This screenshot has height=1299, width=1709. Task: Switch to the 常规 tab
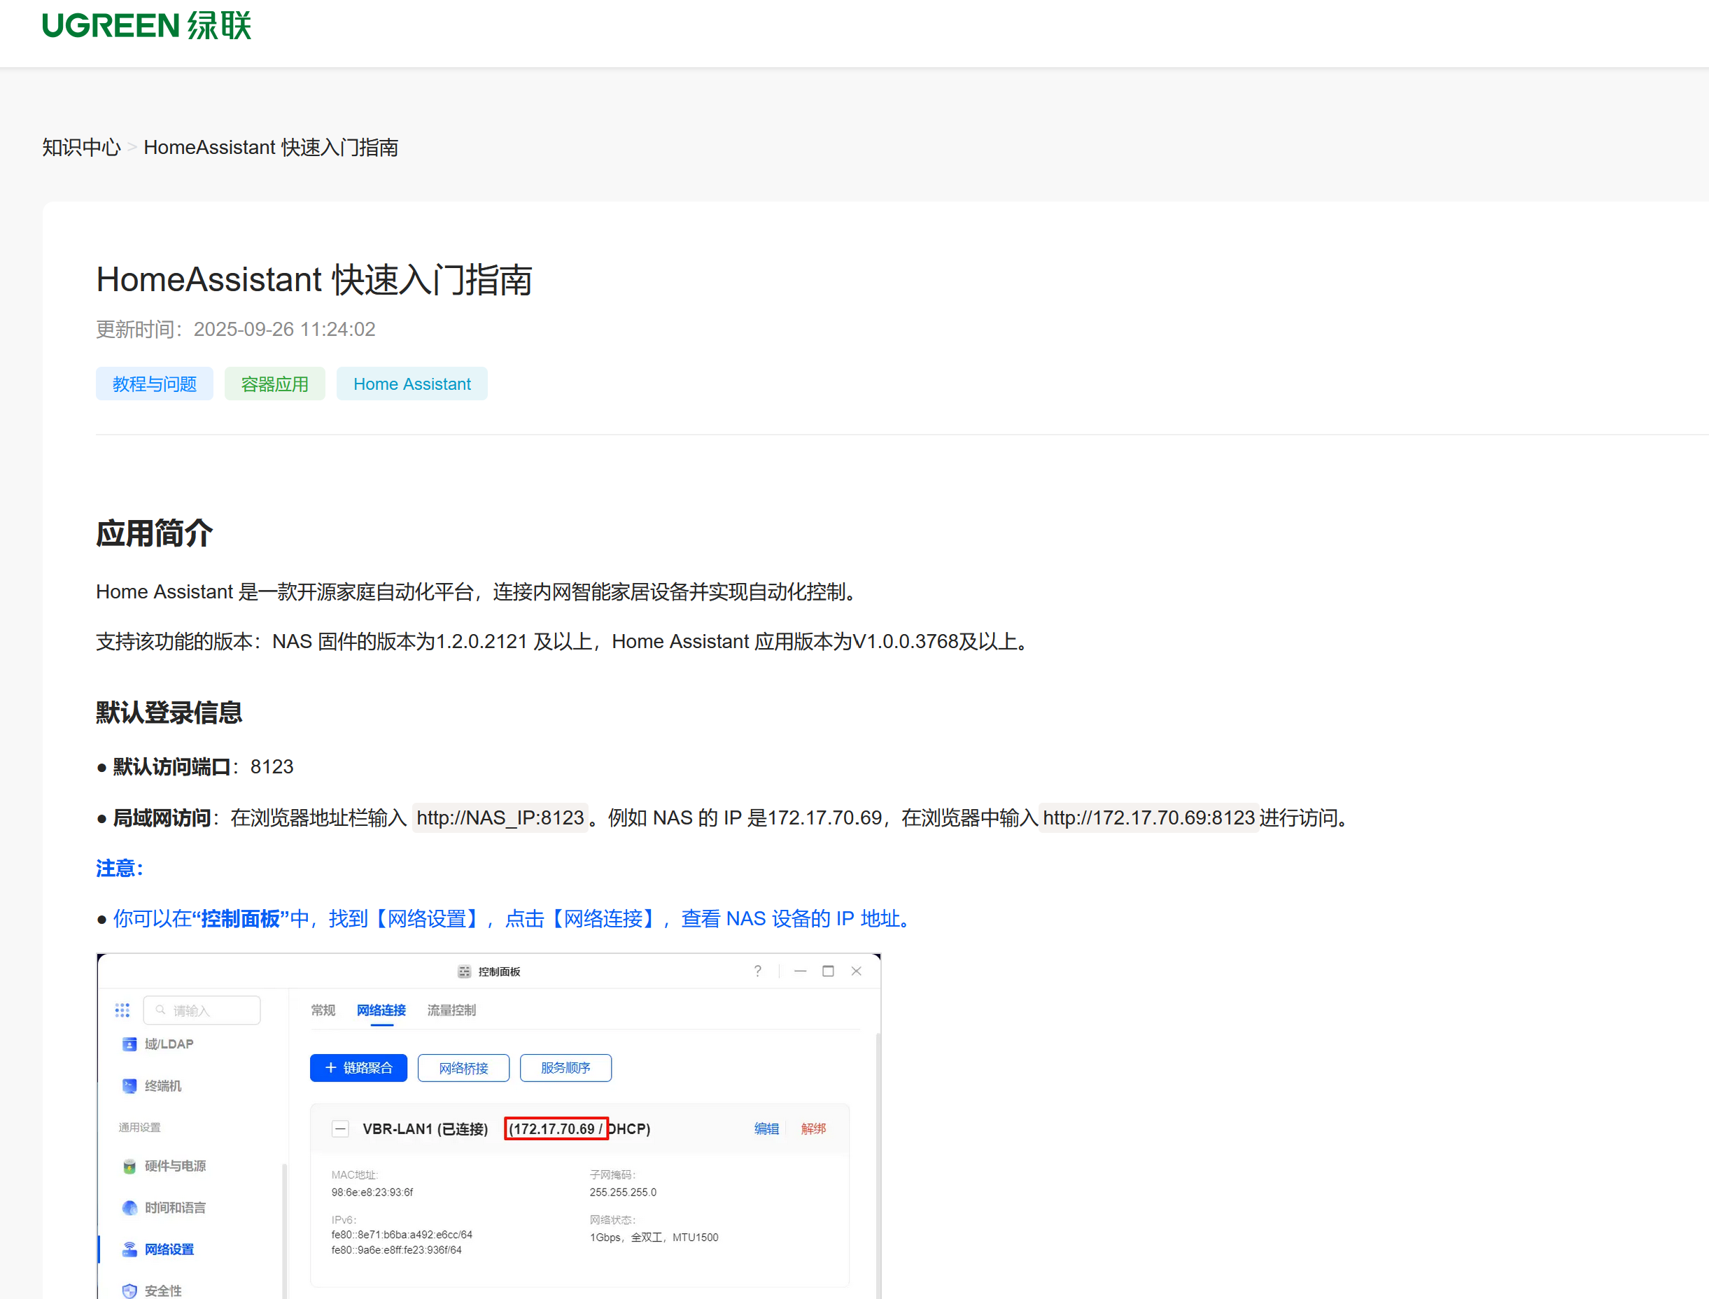click(x=323, y=1010)
